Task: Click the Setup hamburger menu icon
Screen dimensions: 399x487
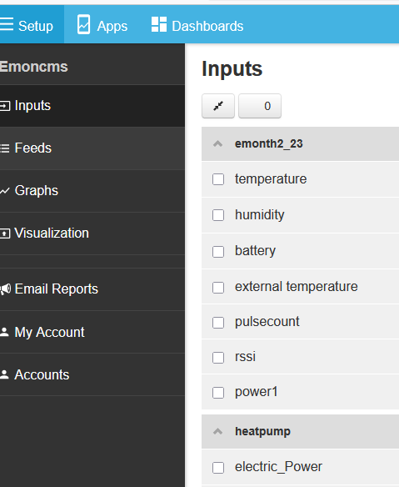Action: (x=6, y=24)
